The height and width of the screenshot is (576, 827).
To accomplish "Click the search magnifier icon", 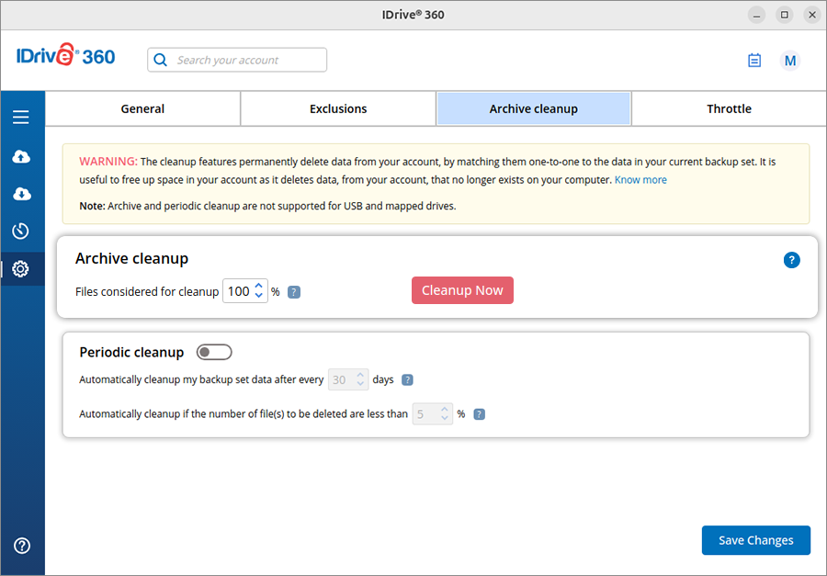I will click(x=160, y=60).
